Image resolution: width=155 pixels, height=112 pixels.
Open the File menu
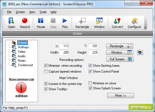click(x=9, y=12)
